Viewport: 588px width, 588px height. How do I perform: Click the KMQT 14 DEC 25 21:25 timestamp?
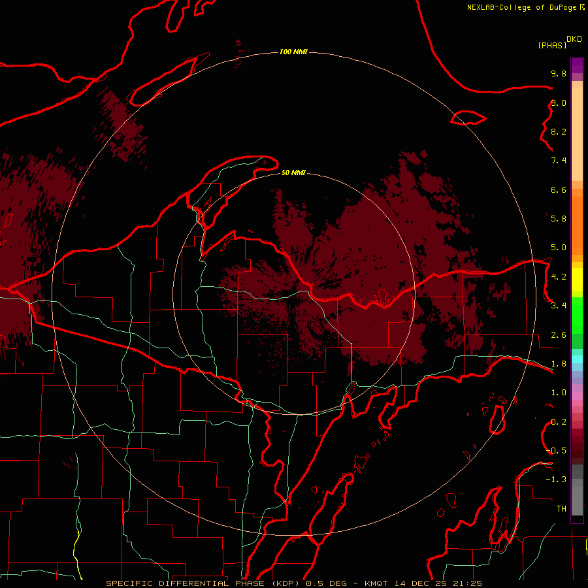423,583
